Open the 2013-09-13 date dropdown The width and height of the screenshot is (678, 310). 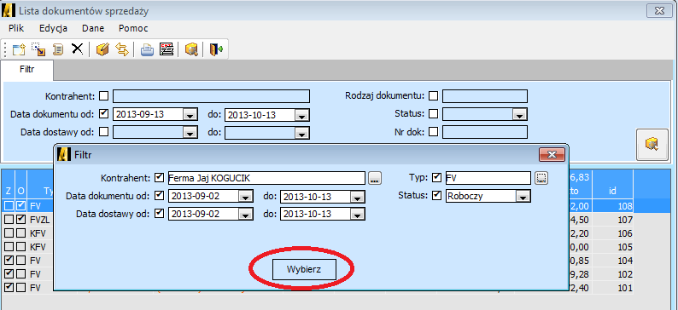[190, 115]
